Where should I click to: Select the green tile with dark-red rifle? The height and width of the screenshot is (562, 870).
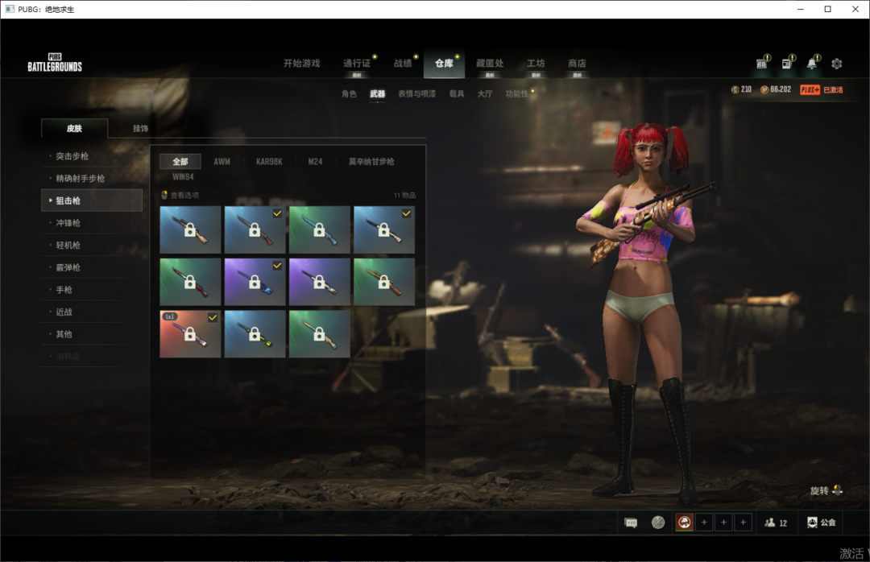click(190, 282)
